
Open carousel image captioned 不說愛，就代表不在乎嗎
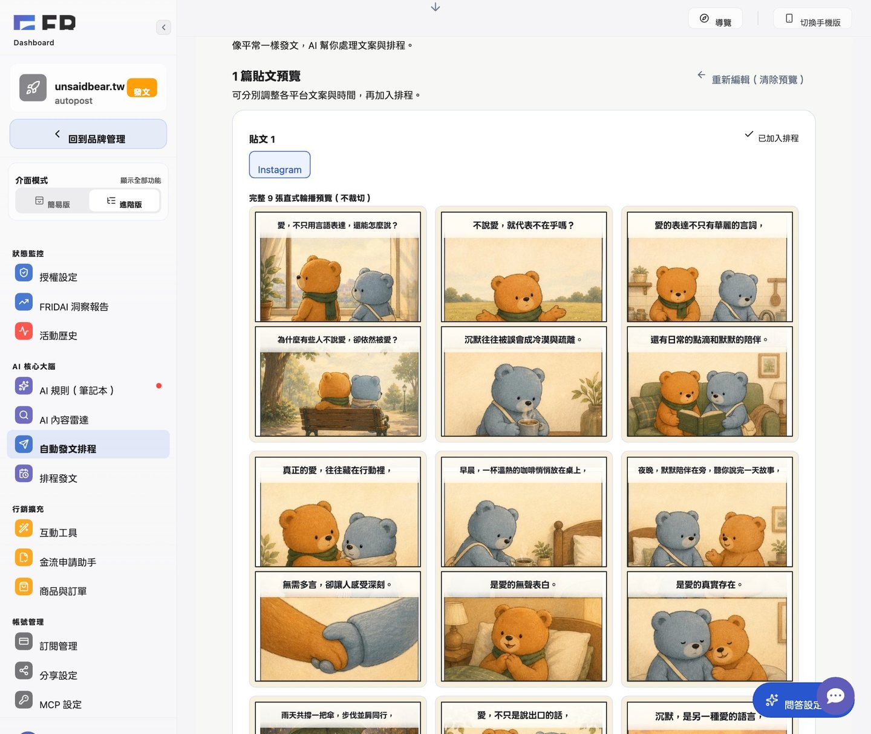(524, 324)
